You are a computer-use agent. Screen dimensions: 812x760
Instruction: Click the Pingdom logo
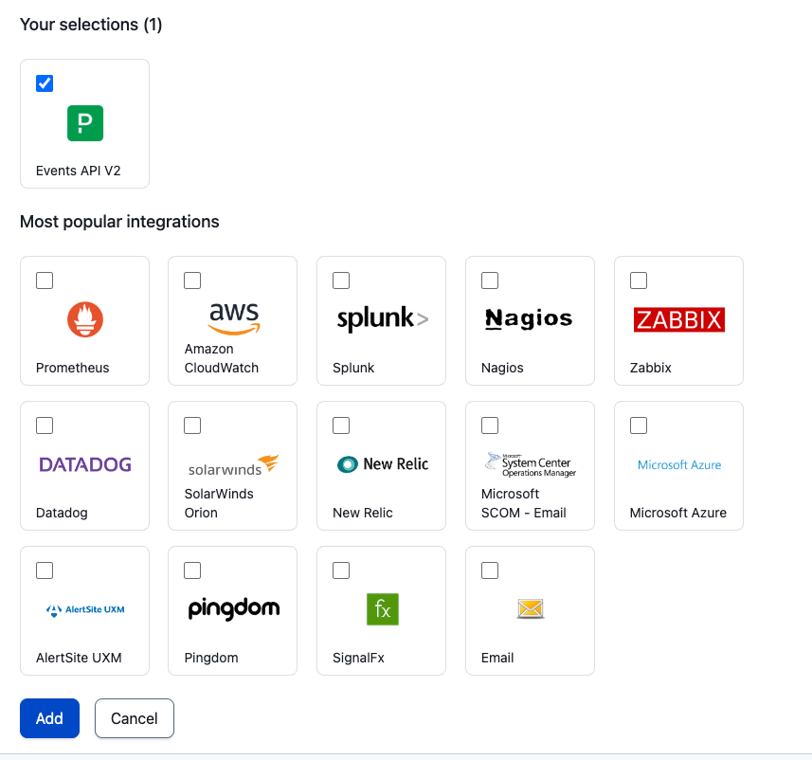234,608
